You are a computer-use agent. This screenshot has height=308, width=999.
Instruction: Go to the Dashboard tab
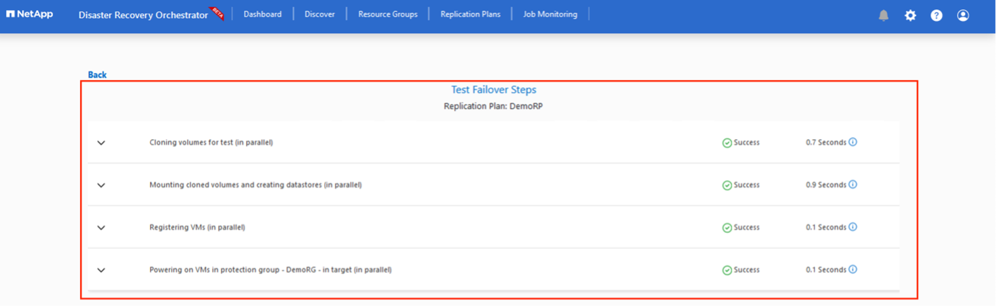tap(263, 14)
